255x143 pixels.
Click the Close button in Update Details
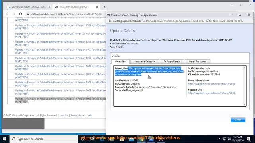238,120
